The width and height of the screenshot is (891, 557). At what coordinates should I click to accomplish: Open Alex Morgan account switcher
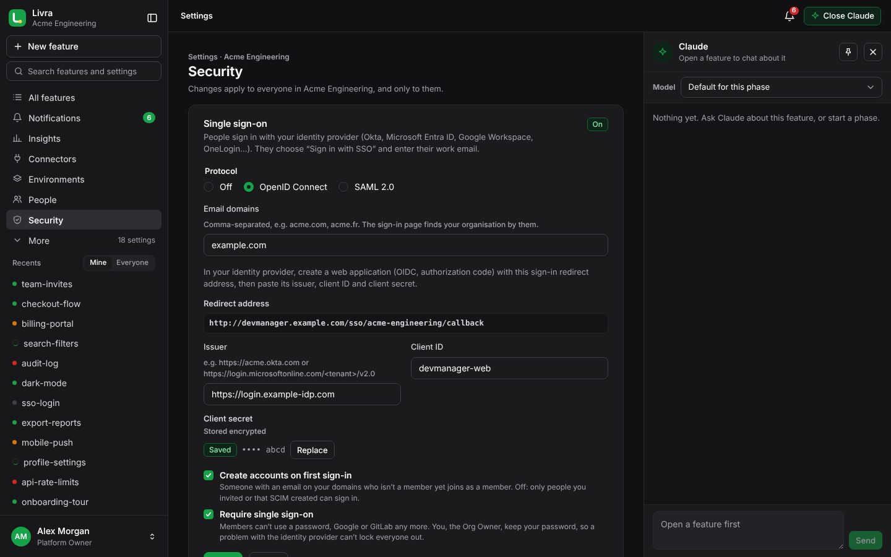coord(84,537)
